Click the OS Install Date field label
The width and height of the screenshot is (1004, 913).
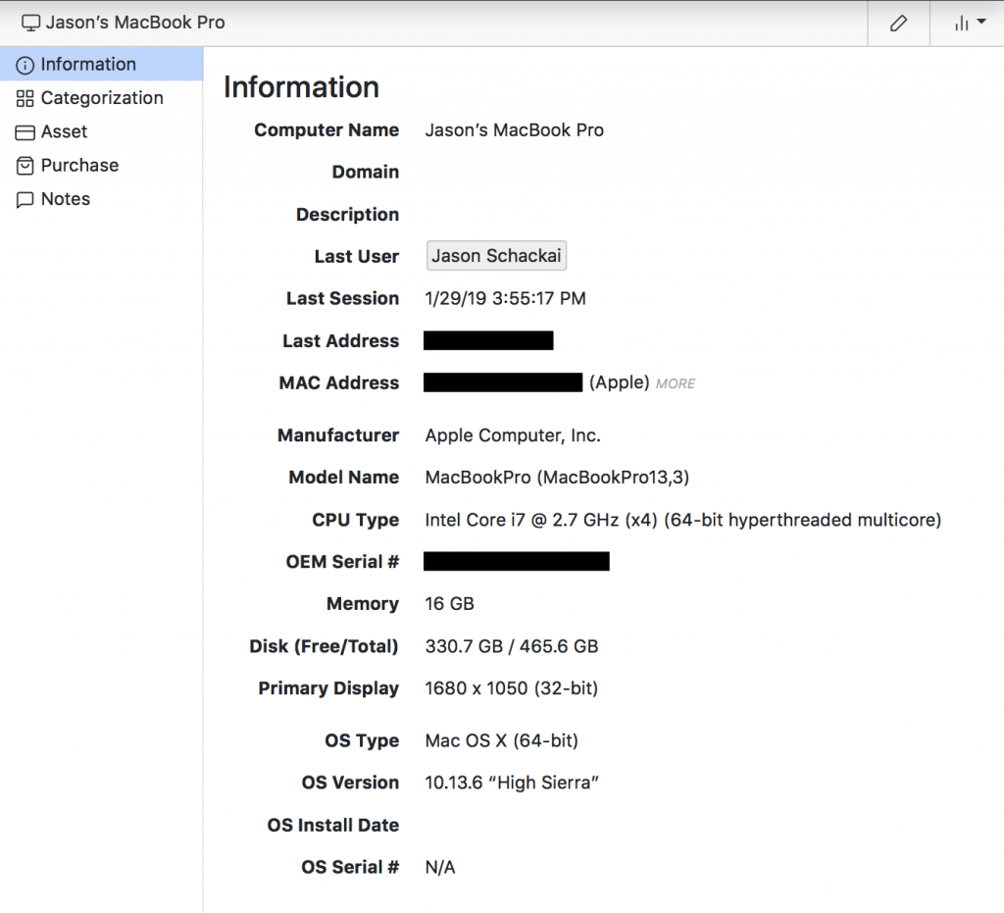[333, 826]
